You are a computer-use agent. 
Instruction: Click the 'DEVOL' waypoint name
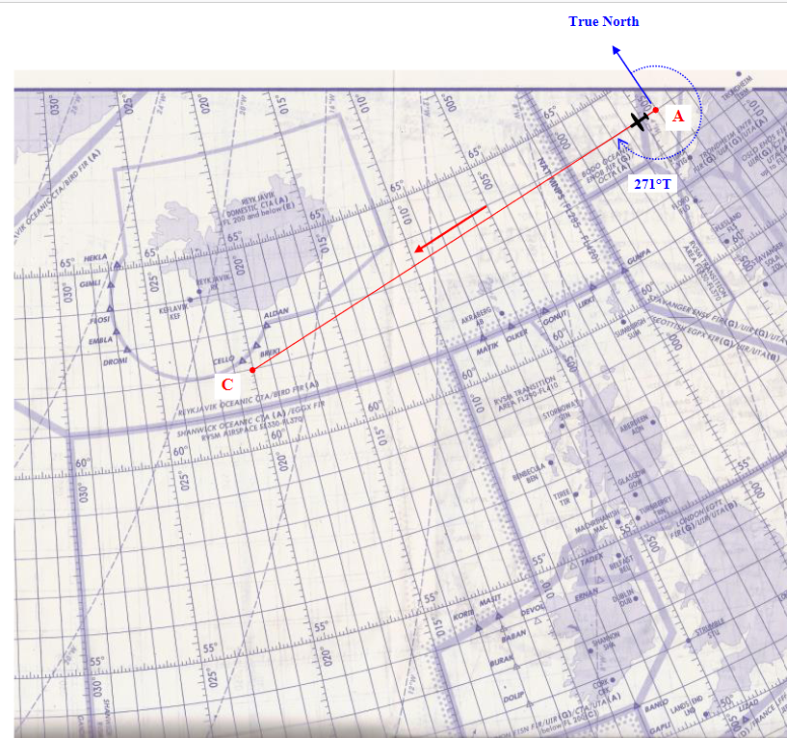[533, 610]
